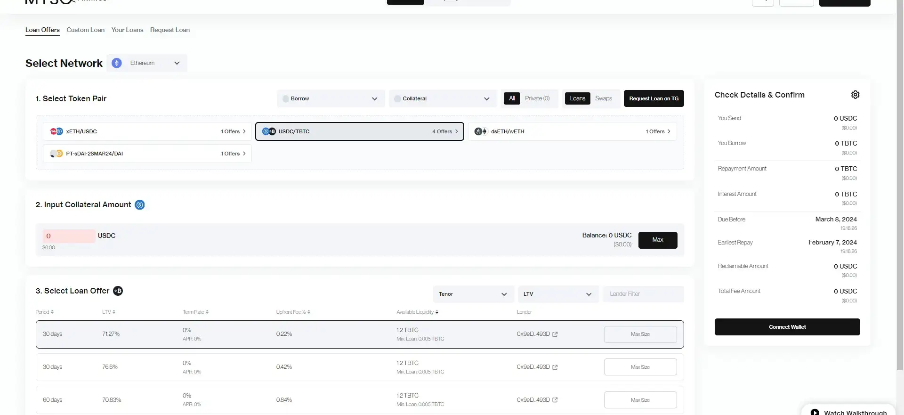Click the Ethereum network logo icon
Viewport: 904px width, 415px height.
click(x=117, y=63)
